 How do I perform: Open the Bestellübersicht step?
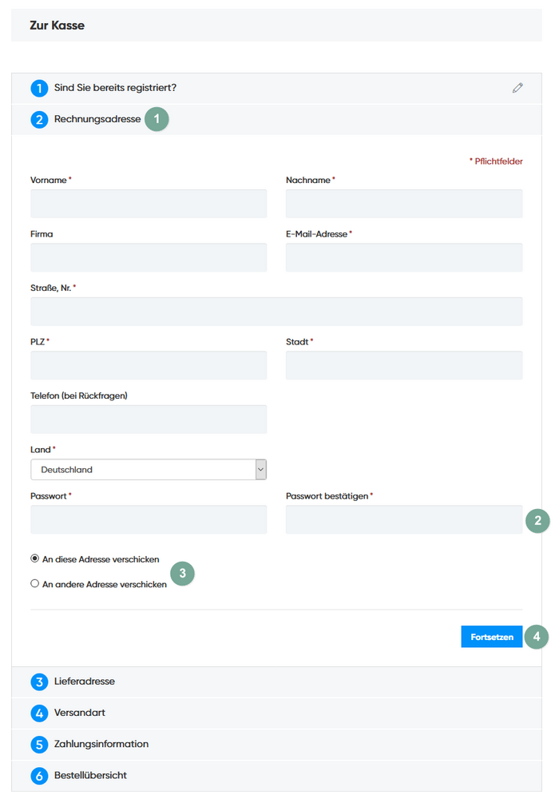pyautogui.click(x=90, y=775)
